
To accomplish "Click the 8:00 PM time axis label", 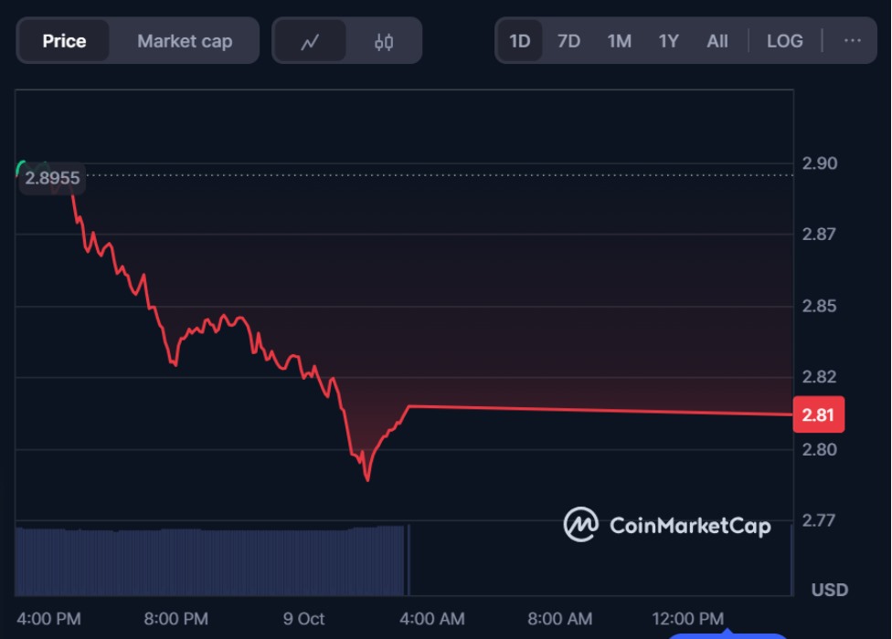I will (x=175, y=619).
